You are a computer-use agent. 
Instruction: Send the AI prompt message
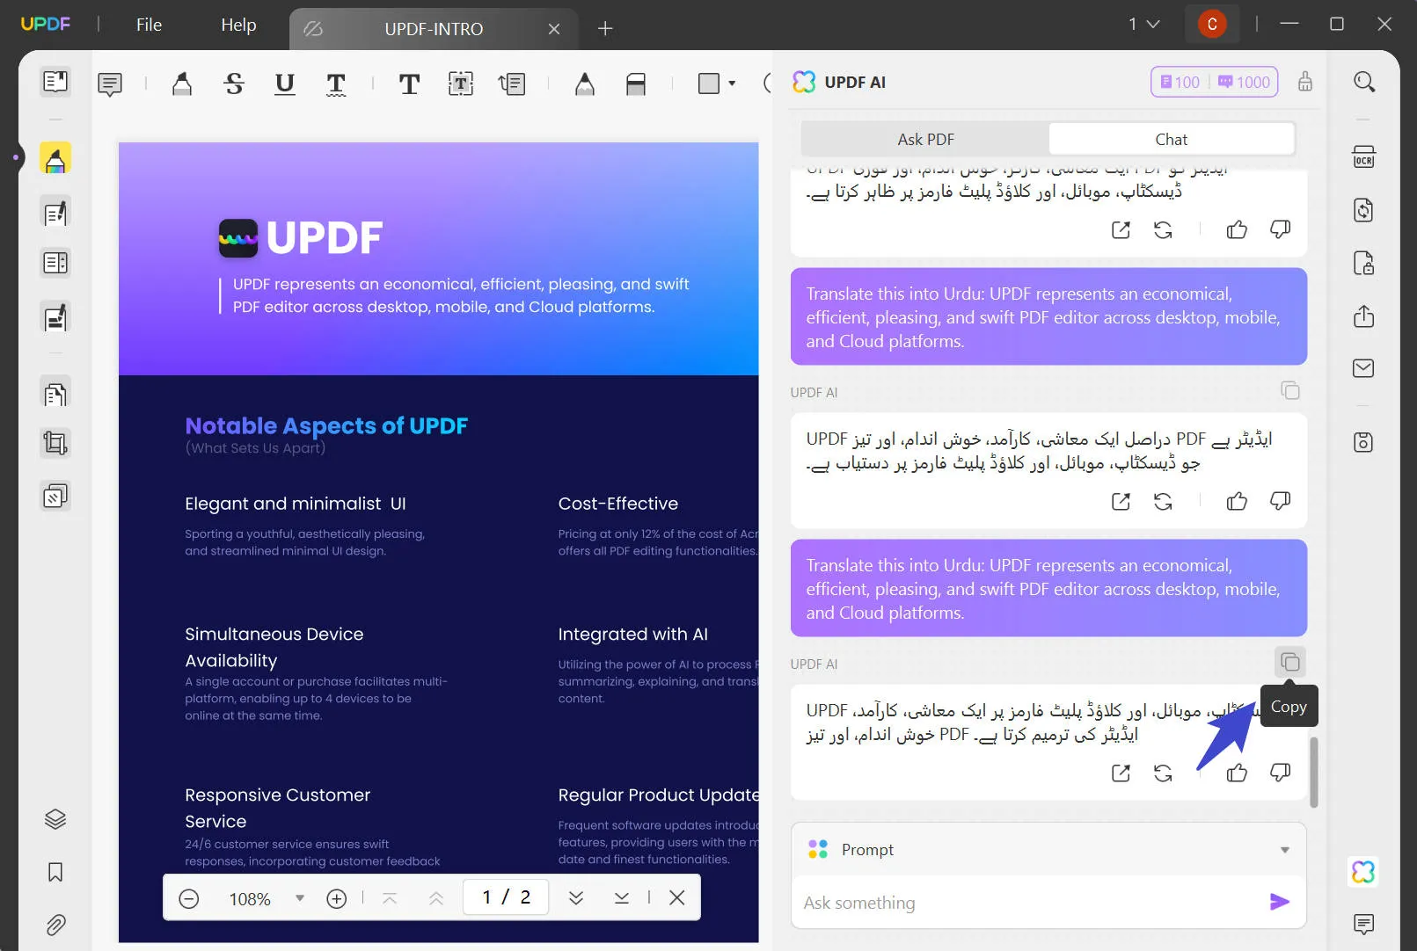1280,902
